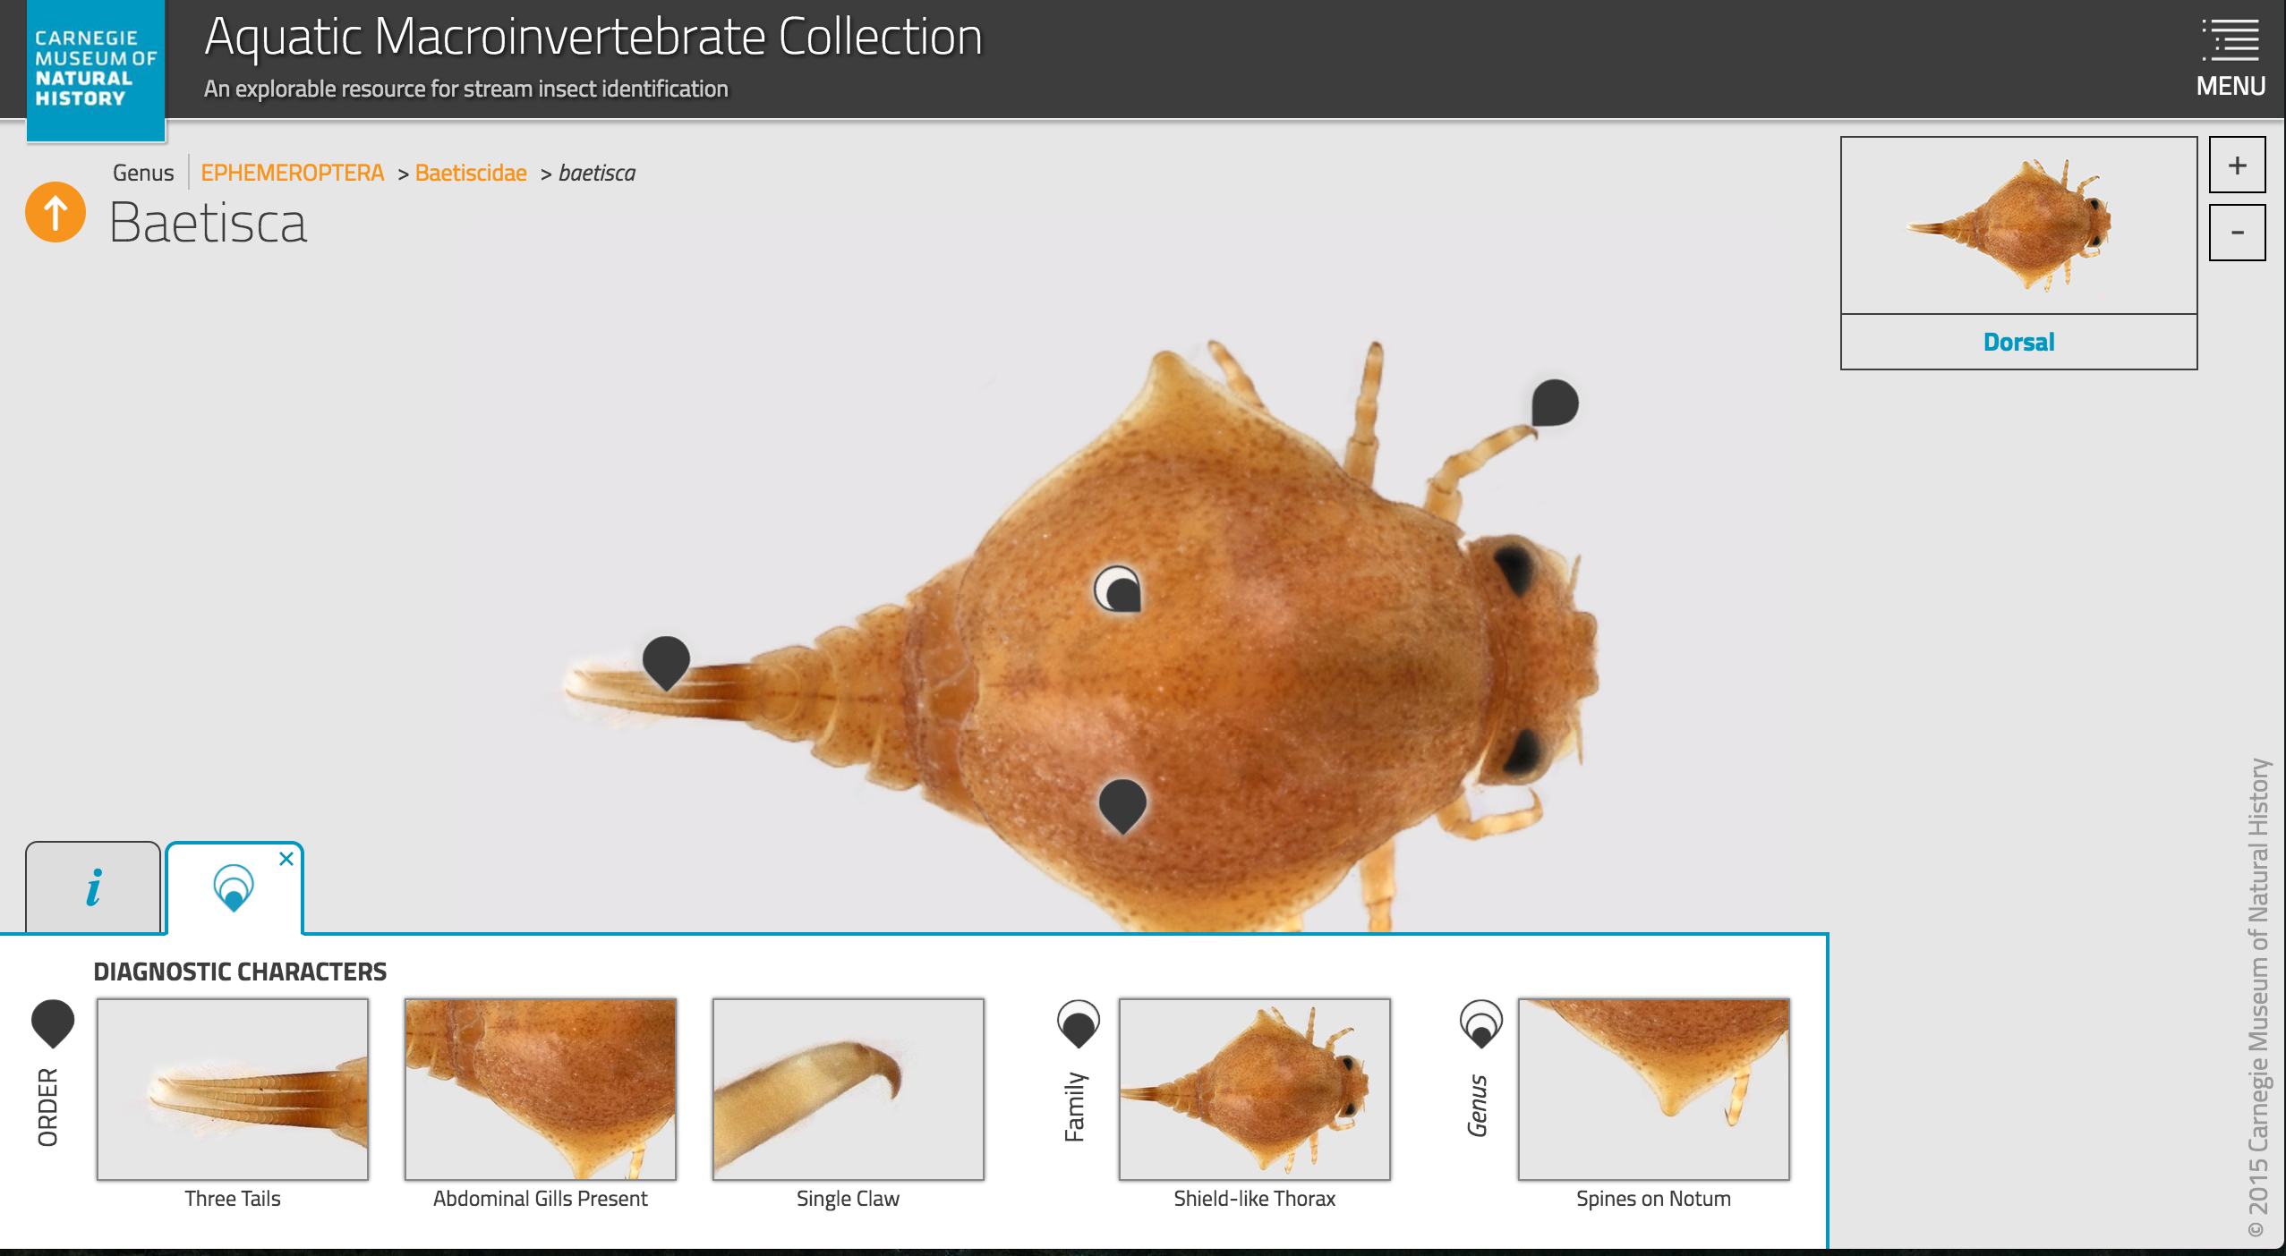2286x1256 pixels.
Task: Click the orange up-arrow back button
Action: 55,212
